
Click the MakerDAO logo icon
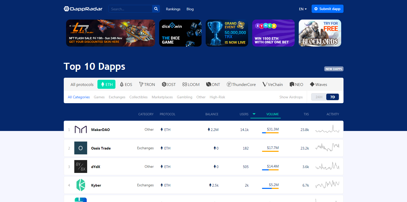point(81,129)
